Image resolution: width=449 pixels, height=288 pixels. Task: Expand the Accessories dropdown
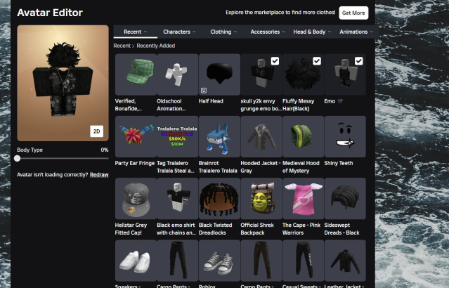268,32
